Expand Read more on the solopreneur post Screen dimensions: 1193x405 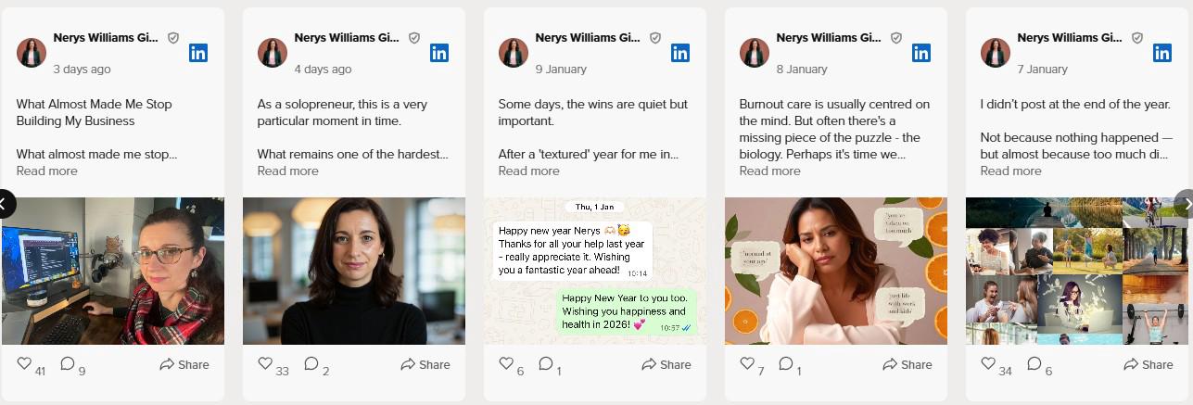(287, 171)
